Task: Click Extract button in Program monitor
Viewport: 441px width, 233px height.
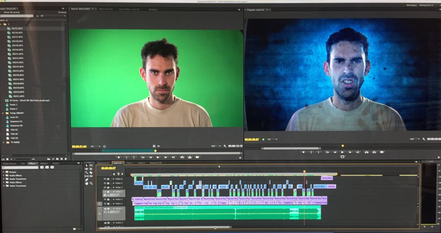Action: tap(374, 152)
